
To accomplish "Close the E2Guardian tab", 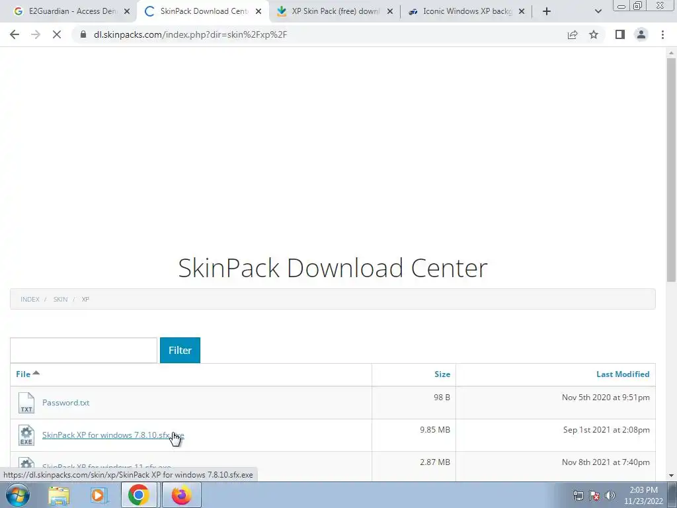I will [126, 11].
